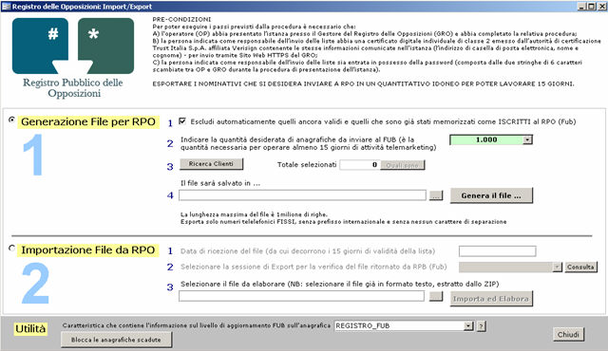Click the question mark help button

[481, 326]
